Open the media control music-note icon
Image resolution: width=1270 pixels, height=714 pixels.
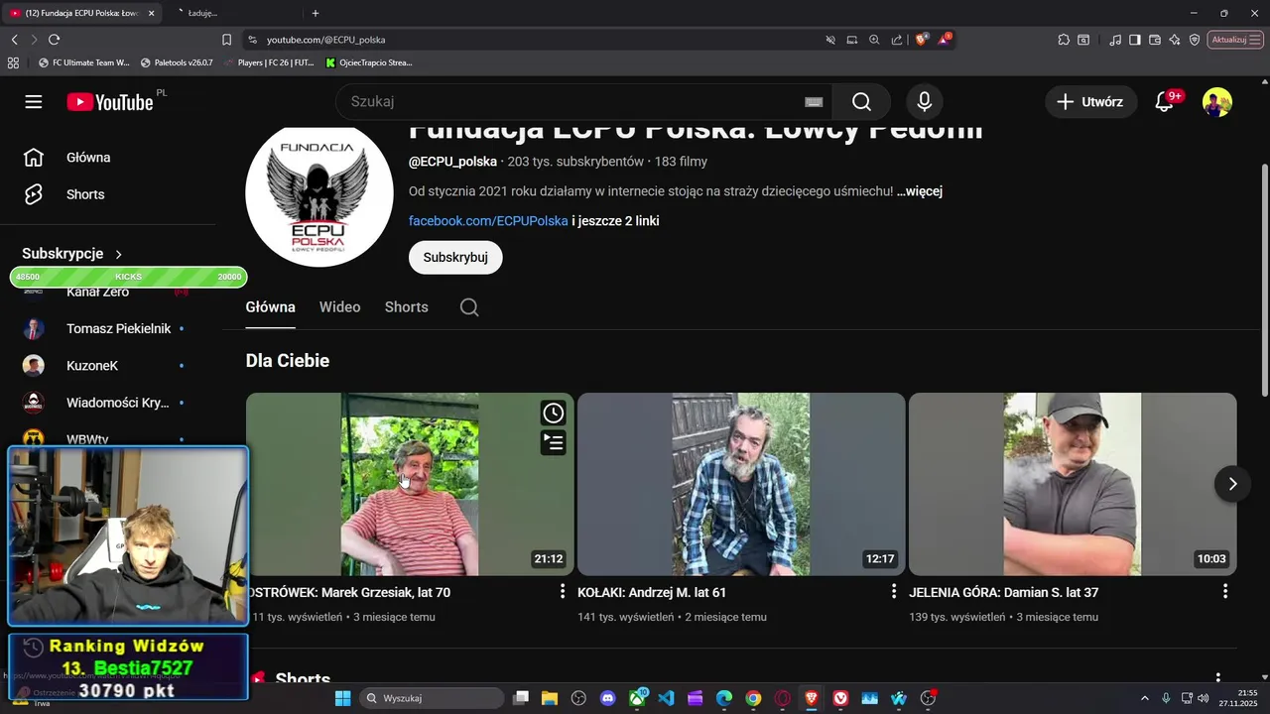[1115, 40]
